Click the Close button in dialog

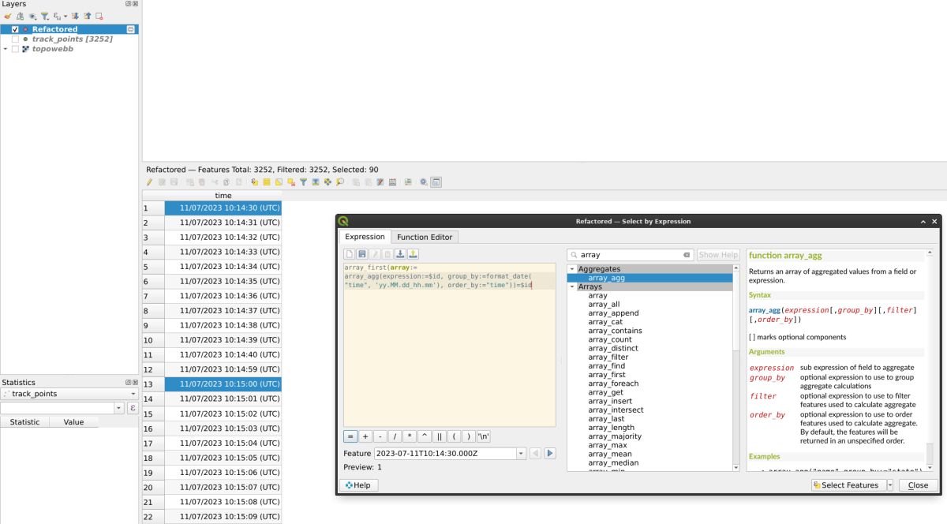(918, 485)
